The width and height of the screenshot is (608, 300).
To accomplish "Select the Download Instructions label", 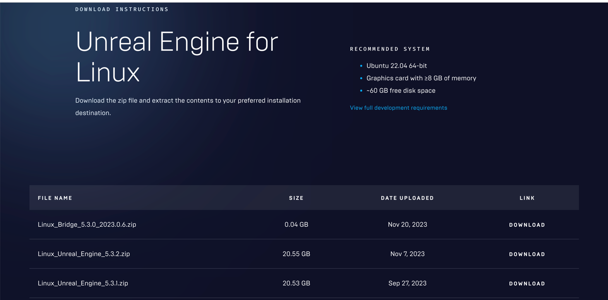I will tap(122, 9).
